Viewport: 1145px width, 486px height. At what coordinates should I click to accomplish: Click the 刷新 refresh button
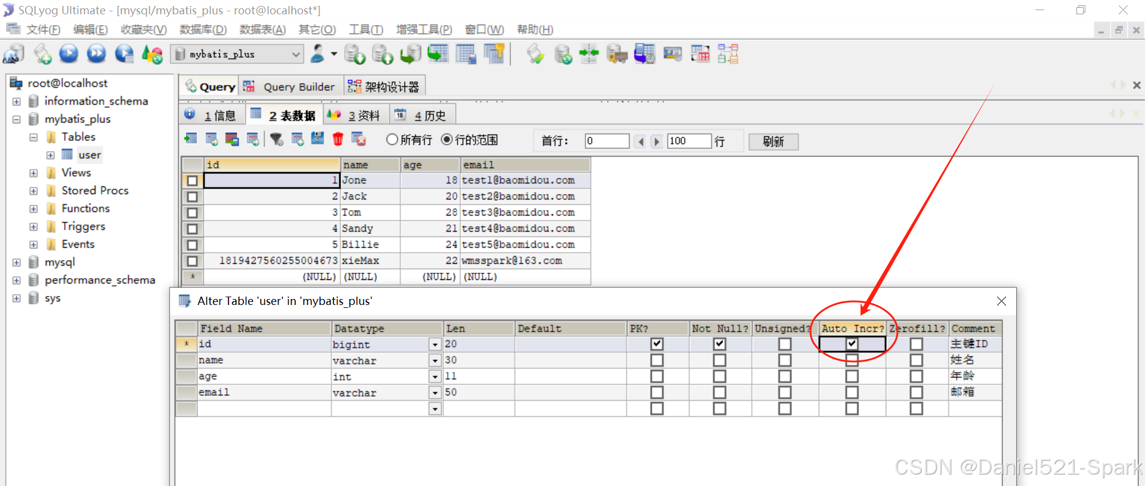tap(773, 141)
